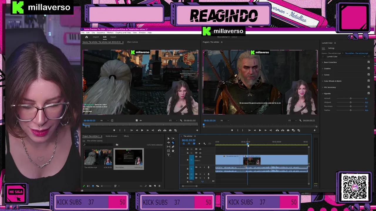Screen dimensions: 376x211
Task: Open Timeline display settings wrench
Action: point(204,144)
